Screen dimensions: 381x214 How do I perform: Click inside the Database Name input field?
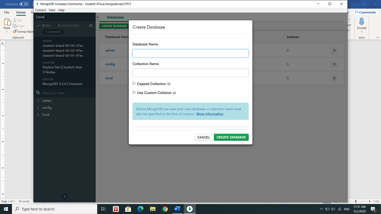click(190, 53)
